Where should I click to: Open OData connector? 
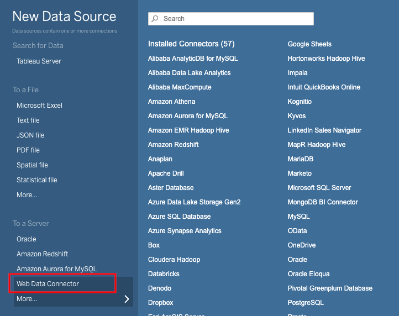(297, 231)
